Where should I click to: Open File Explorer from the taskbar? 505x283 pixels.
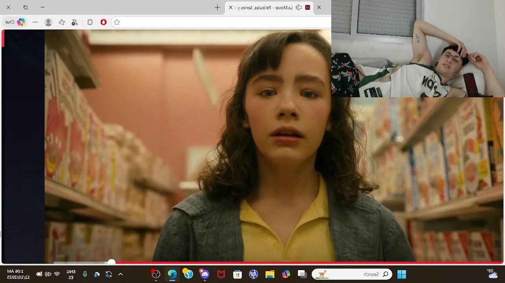tap(270, 274)
